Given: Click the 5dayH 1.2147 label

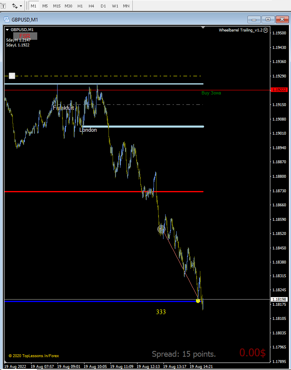Looking at the screenshot, I should [x=18, y=40].
